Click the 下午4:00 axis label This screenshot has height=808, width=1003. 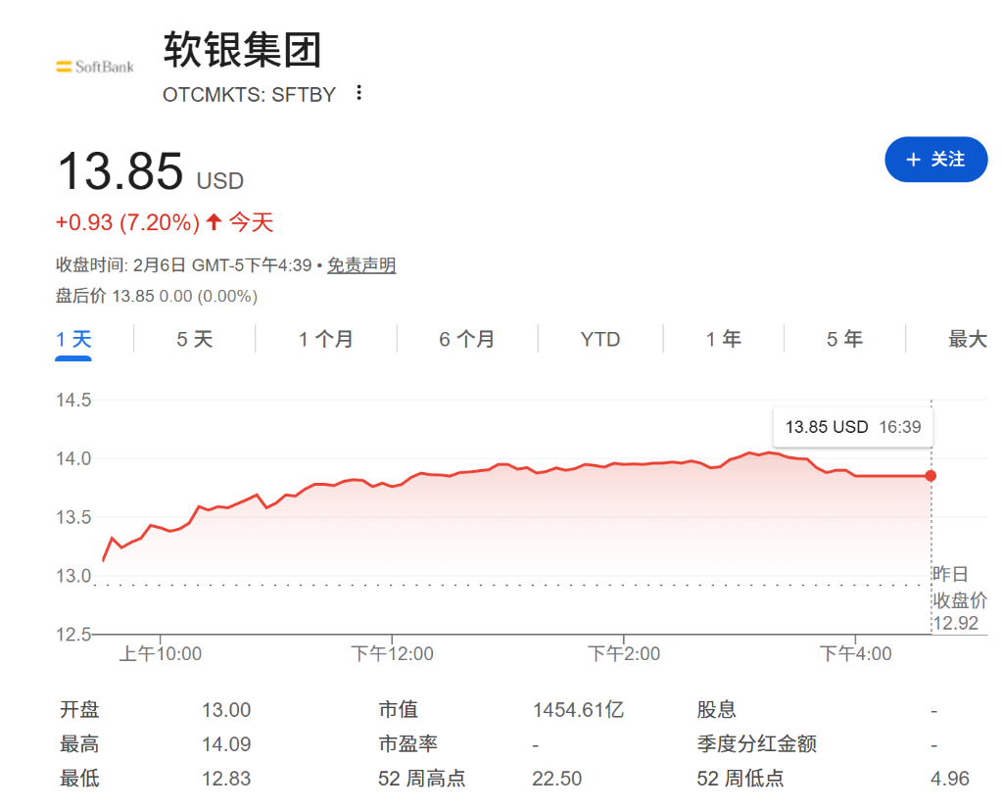coord(855,654)
